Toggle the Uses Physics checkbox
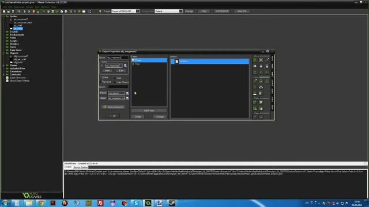The height and width of the screenshot is (207, 369). [x=115, y=82]
